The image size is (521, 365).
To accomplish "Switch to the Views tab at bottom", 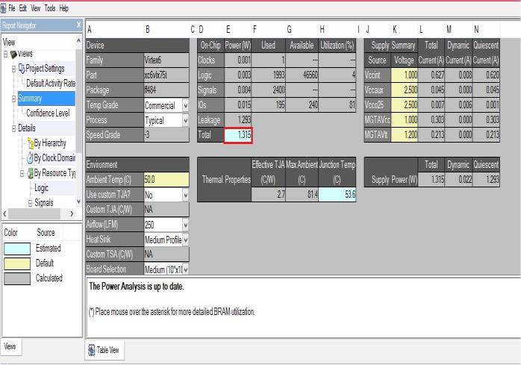I will 11,346.
